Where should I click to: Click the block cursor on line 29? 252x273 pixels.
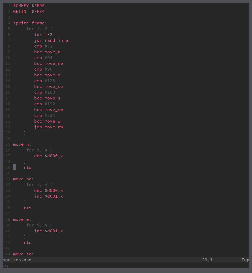click(x=14, y=167)
